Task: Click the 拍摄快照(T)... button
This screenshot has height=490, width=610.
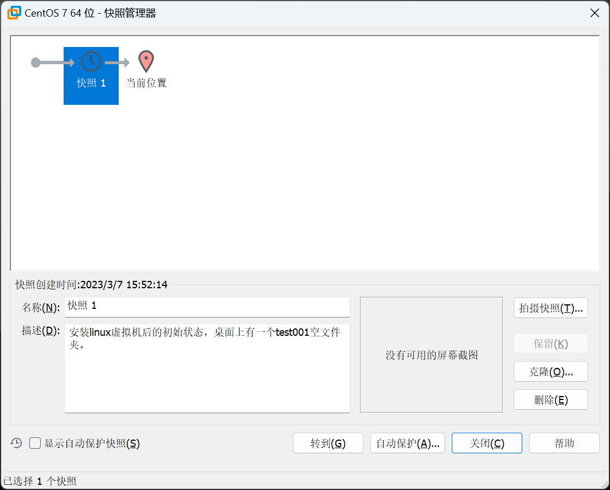Action: 550,308
